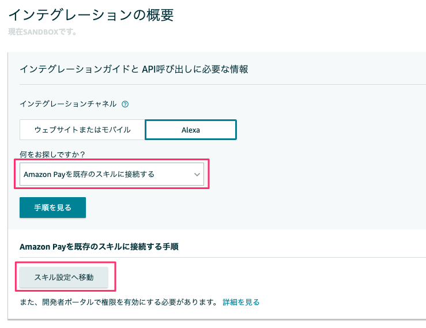Click the Amazon Payを既存のスキルに接続する手順 heading
Image resolution: width=426 pixels, height=328 pixels.
pyautogui.click(x=99, y=247)
